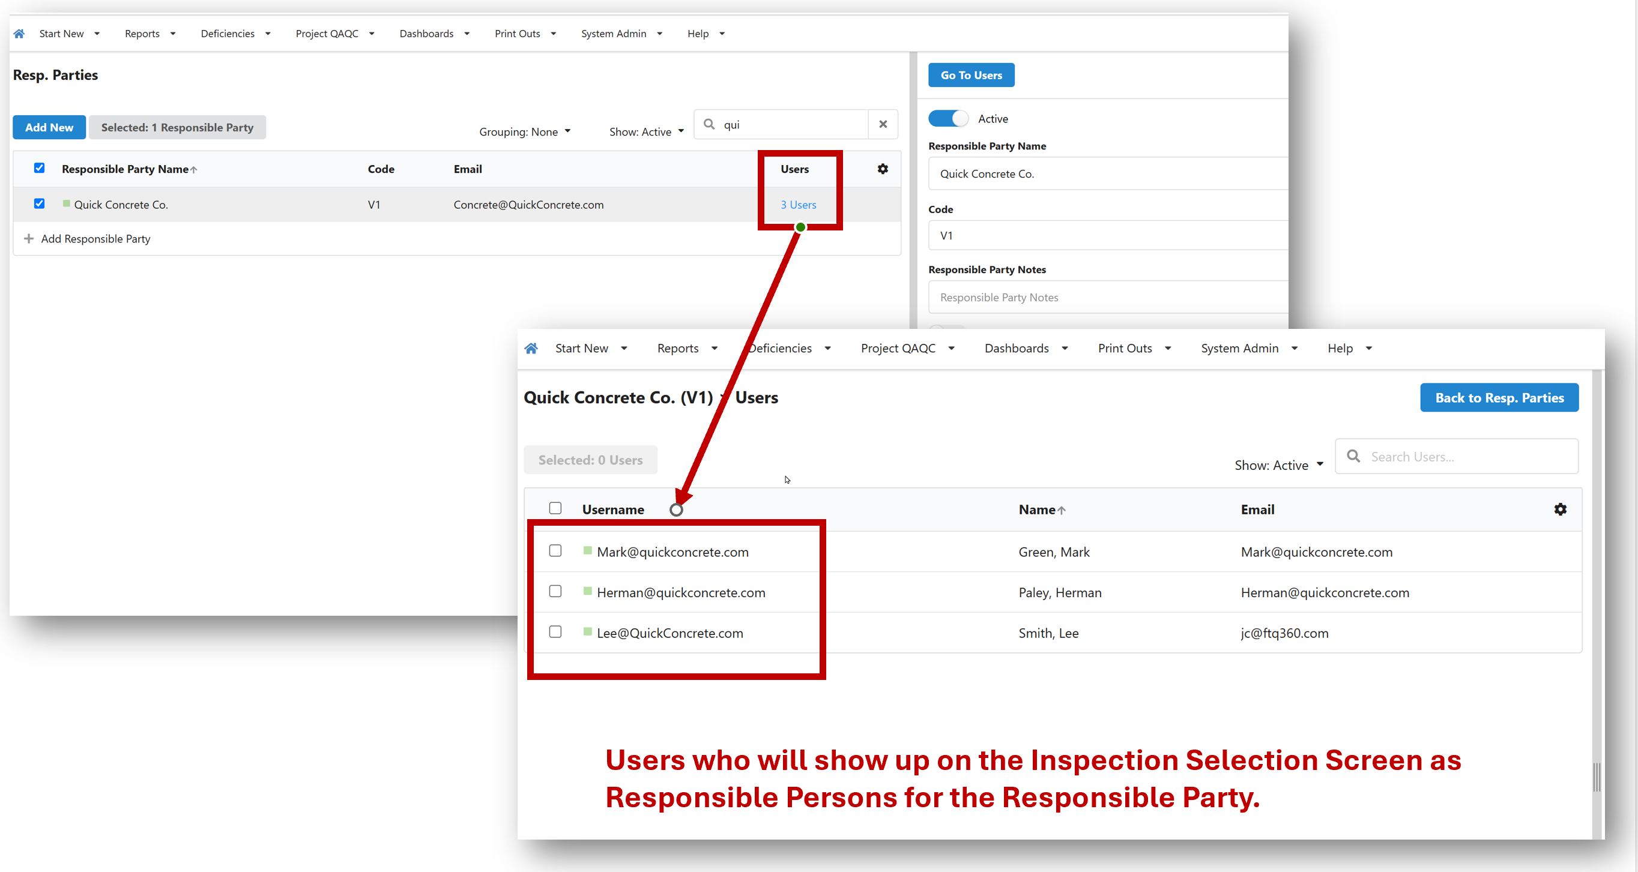Expand the Grouping: None dropdown
This screenshot has height=872, width=1638.
click(525, 131)
